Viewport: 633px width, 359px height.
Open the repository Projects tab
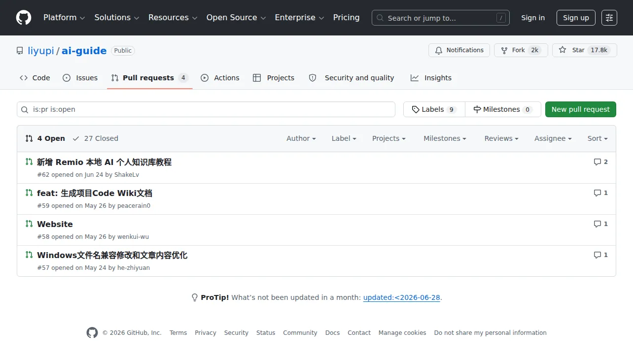[274, 78]
